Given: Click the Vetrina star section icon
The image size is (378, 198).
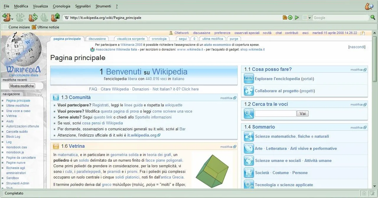Looking at the screenshot, I should [x=56, y=146].
